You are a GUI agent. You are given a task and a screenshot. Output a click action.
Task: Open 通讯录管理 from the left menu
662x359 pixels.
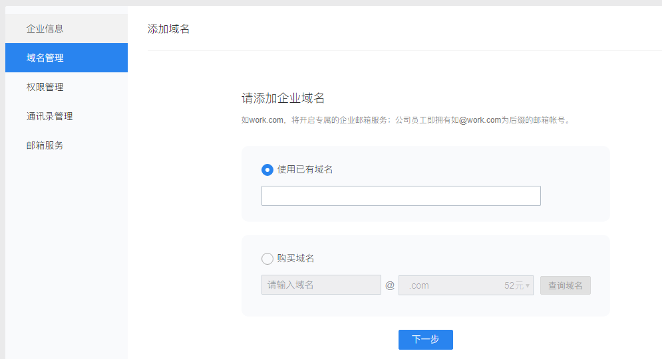click(x=49, y=116)
